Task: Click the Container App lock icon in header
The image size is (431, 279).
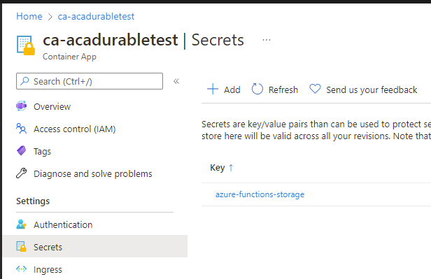Action: pos(26,45)
